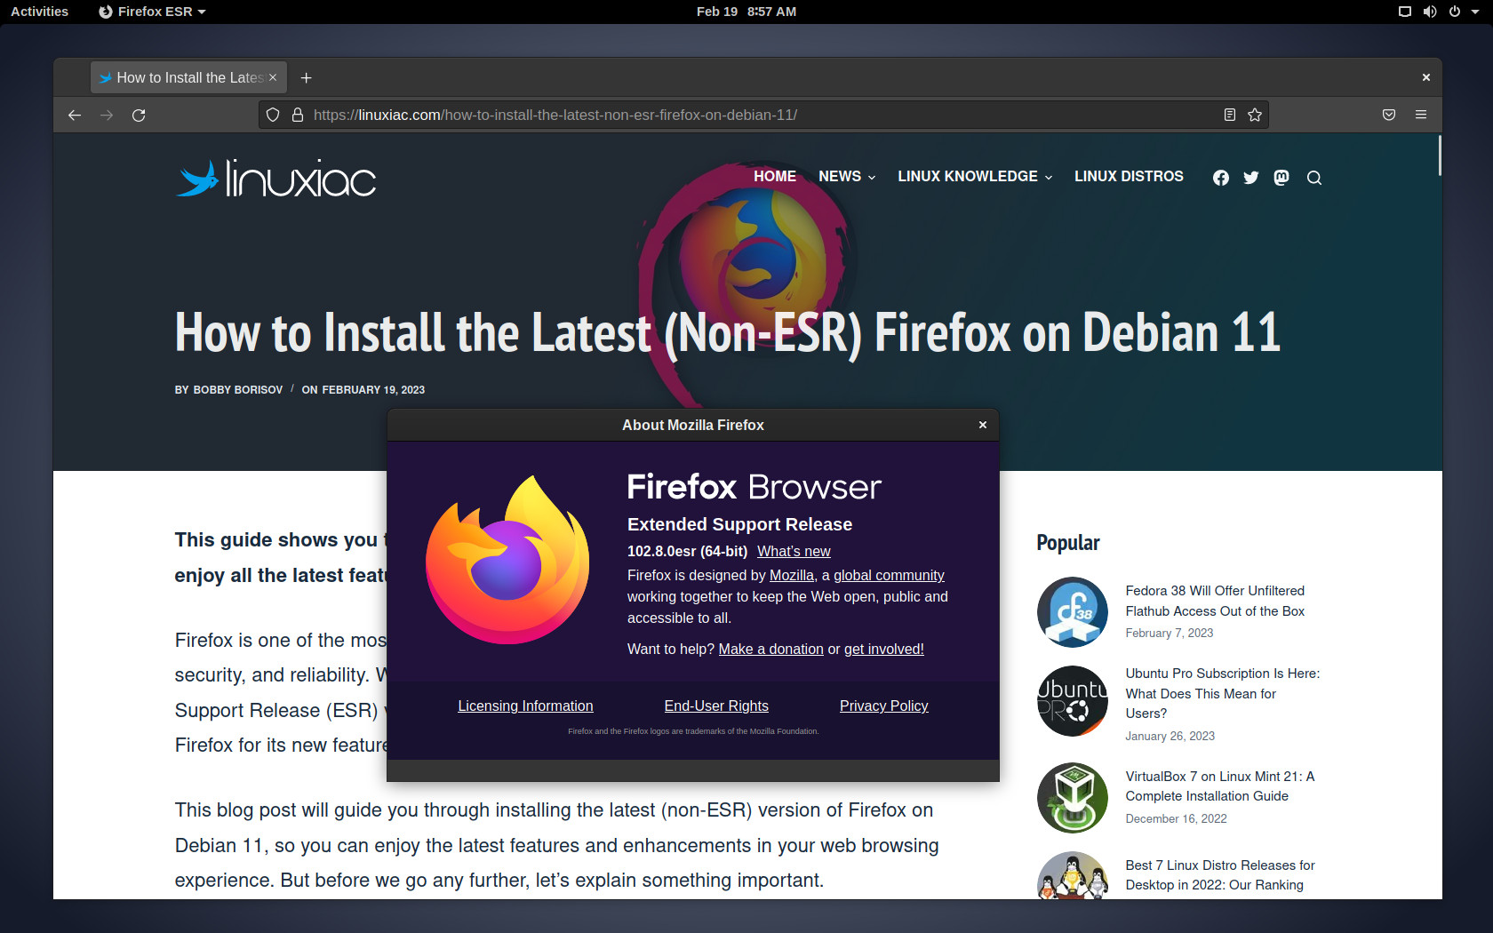Save page to Pocket
1493x933 pixels.
click(x=1389, y=115)
